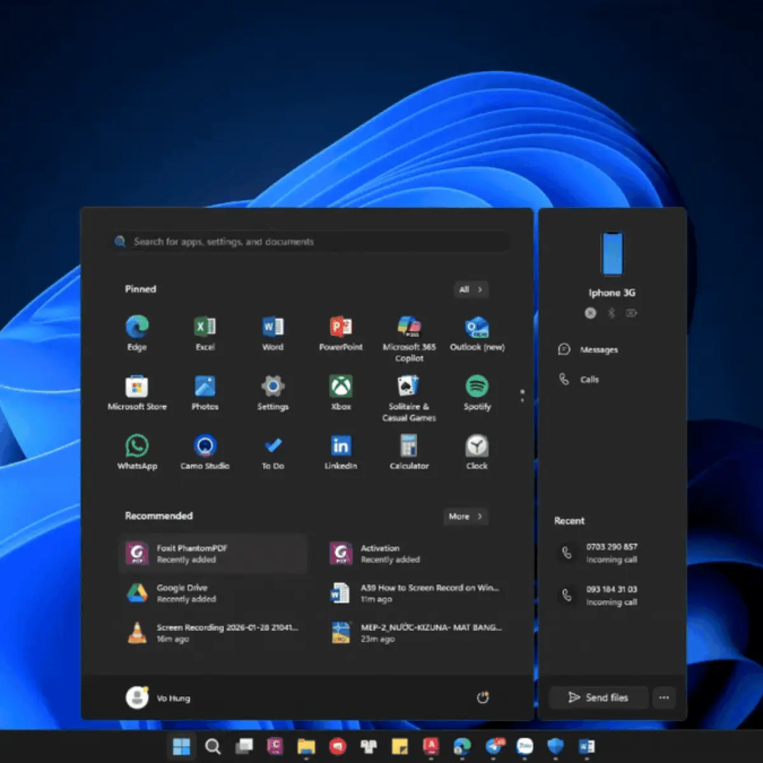Select recent call 093 184 31 03
Viewport: 763px width, 763px height.
pyautogui.click(x=612, y=596)
